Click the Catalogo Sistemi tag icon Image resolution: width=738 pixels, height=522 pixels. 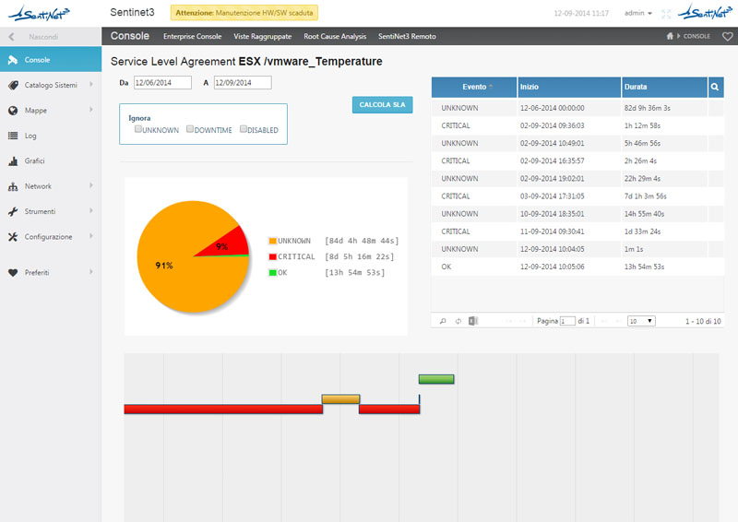pyautogui.click(x=13, y=85)
